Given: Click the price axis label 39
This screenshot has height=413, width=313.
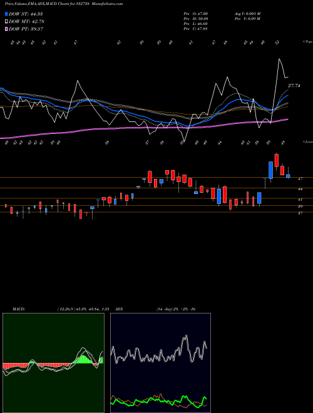Looking at the screenshot, I should point(300,206).
